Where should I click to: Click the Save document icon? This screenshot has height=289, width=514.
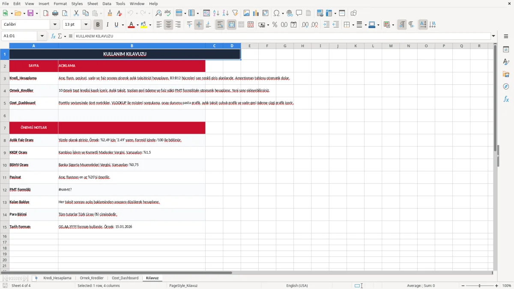pyautogui.click(x=30, y=13)
